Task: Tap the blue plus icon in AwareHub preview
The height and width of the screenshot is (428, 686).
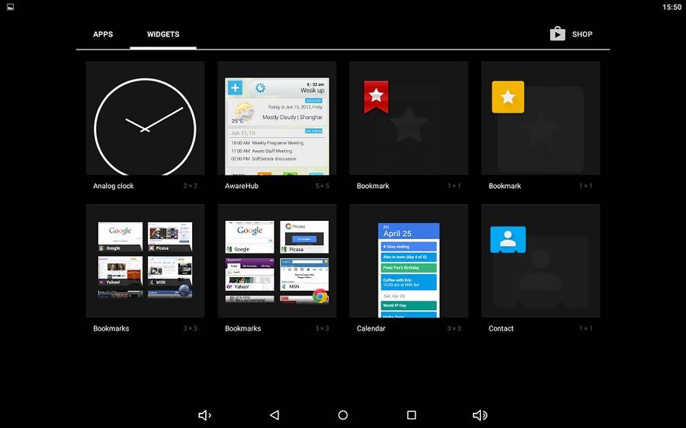Action: (236, 88)
